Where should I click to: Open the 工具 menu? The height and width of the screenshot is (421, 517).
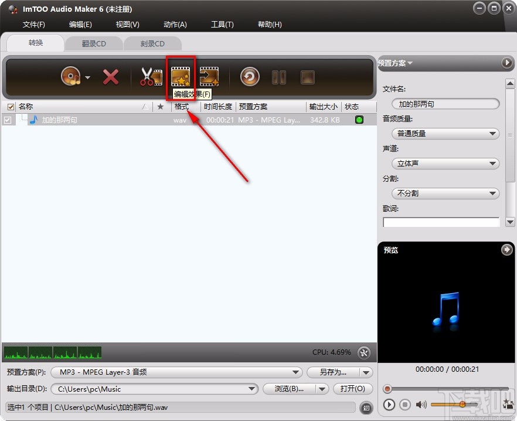pos(222,24)
